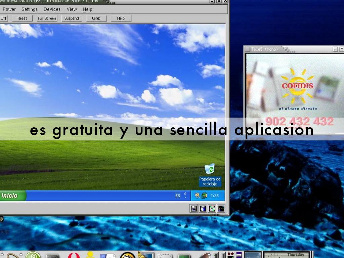Open the Settings menu
Image resolution: width=344 pixels, height=258 pixels.
tap(30, 9)
